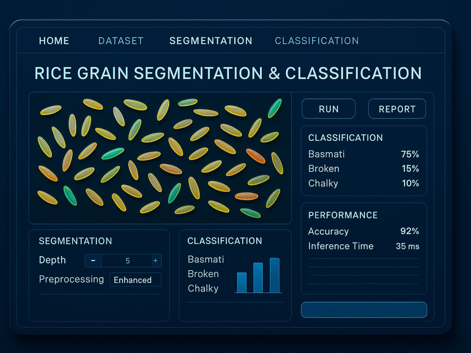Click the Depth value field showing 5

pos(127,261)
